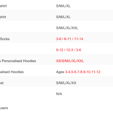
Task: Click the 'users' product label at bottom
Action: click(4, 108)
